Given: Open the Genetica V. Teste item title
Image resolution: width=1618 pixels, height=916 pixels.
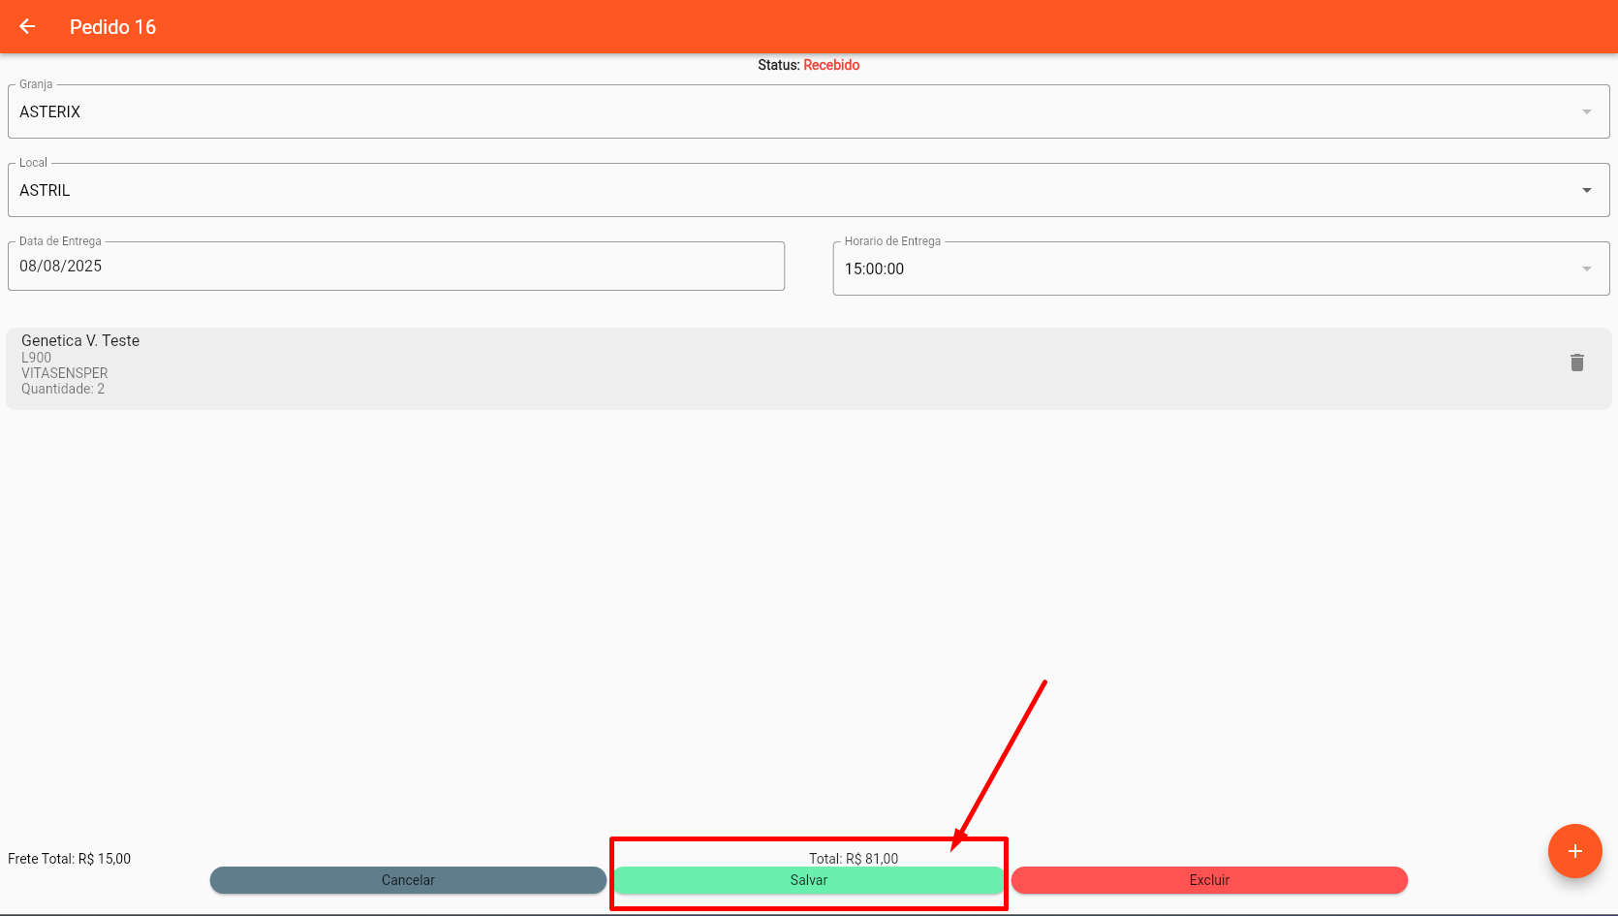Looking at the screenshot, I should pyautogui.click(x=80, y=340).
